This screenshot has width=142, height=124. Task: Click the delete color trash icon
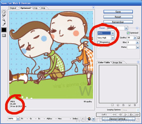coord(135,105)
